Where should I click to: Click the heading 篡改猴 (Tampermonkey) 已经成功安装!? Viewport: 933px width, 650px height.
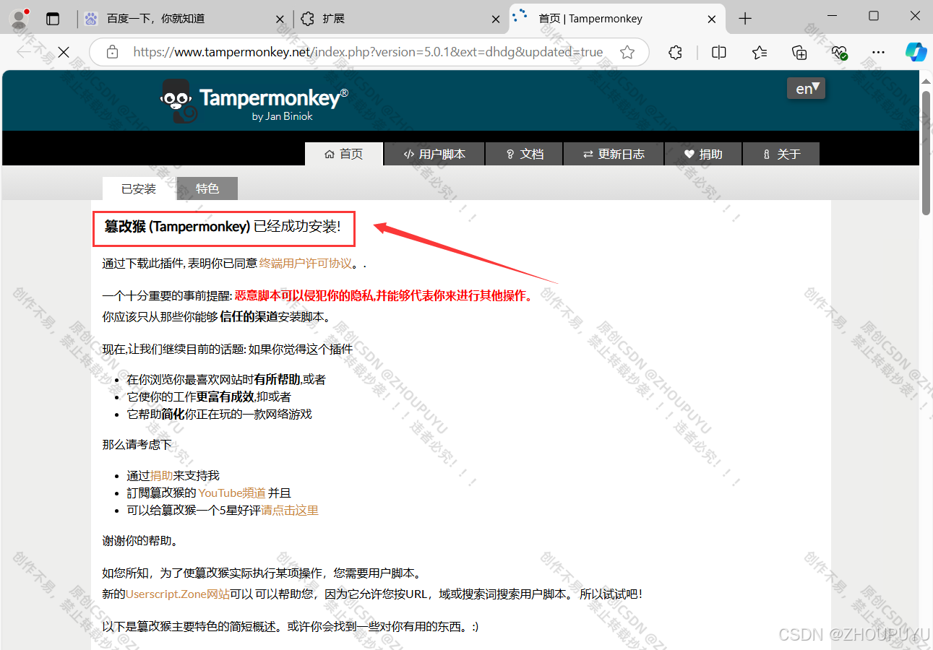pyautogui.click(x=223, y=227)
